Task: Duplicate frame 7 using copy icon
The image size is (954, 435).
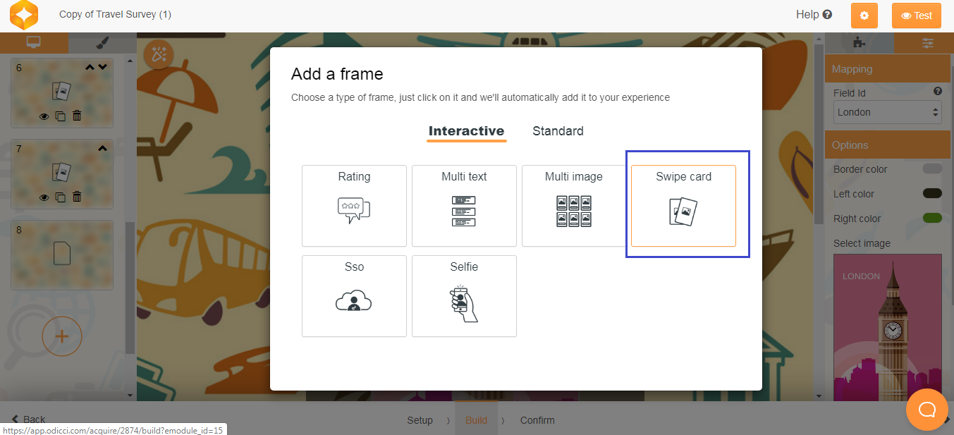Action: (61, 197)
